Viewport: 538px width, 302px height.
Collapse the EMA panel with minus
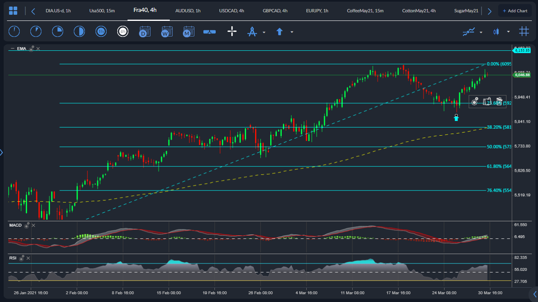pyautogui.click(x=12, y=48)
